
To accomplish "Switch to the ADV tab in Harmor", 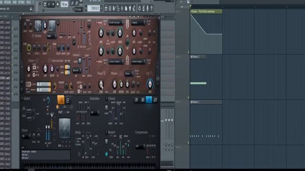I will click(x=155, y=100).
